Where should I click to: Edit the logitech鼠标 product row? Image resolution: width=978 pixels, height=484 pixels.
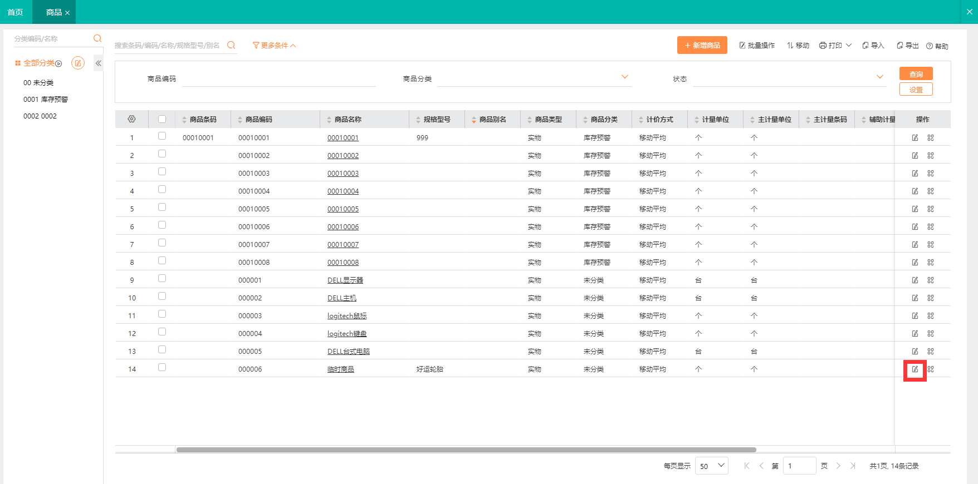click(915, 315)
